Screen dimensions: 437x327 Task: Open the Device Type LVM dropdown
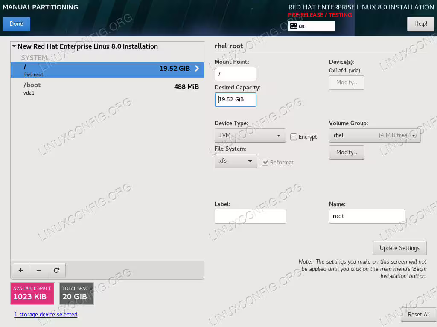coord(250,135)
